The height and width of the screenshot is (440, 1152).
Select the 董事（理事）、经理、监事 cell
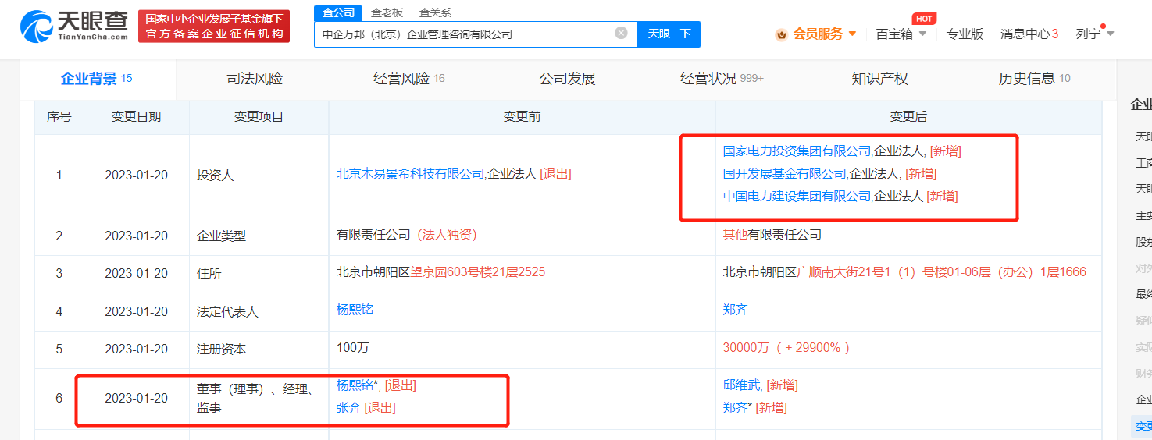click(259, 399)
